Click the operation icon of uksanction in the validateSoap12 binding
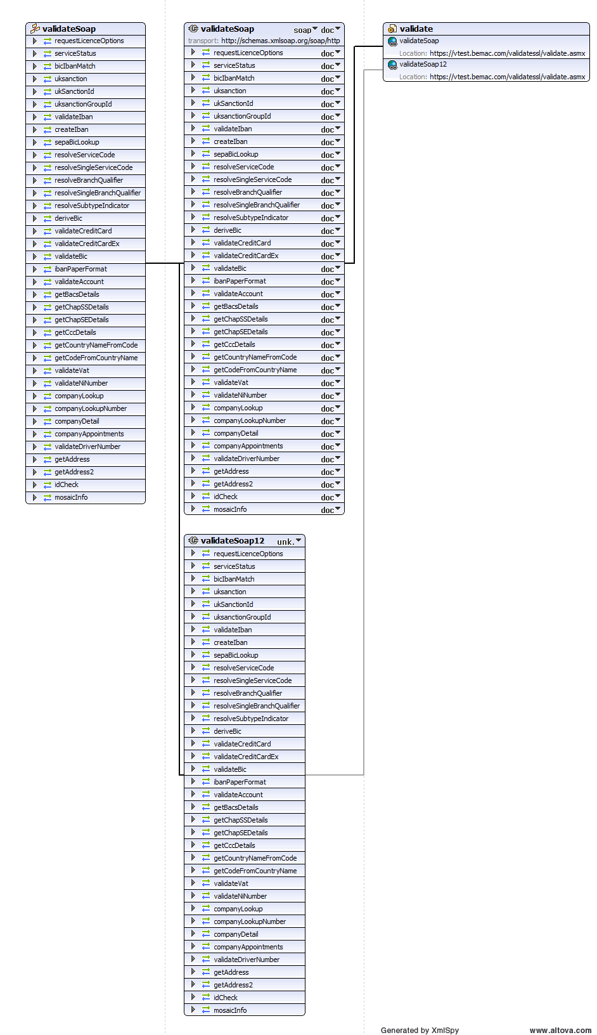This screenshot has height=1035, width=597. (x=206, y=592)
